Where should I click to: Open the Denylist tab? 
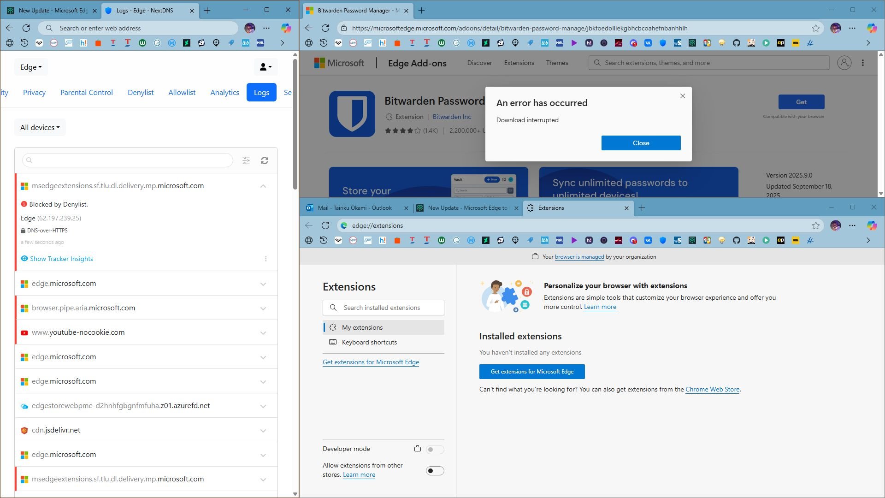click(x=141, y=92)
